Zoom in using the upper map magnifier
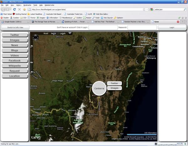This screenshot has width=188, height=146. [32, 46]
